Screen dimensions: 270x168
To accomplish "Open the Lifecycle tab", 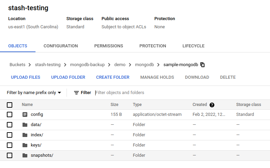I will click(x=193, y=46).
